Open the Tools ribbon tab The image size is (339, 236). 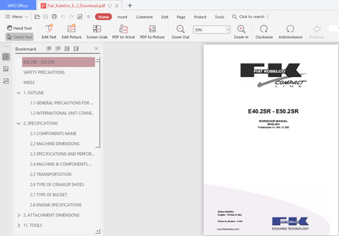[x=219, y=17]
